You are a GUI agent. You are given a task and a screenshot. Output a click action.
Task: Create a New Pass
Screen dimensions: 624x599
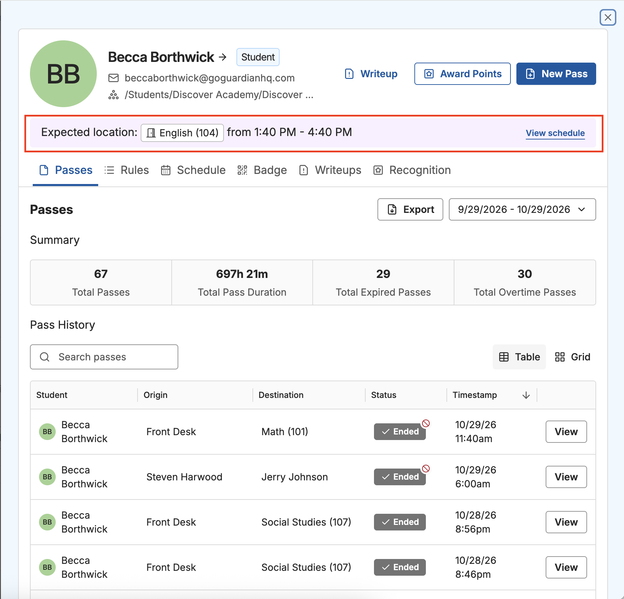(x=556, y=74)
